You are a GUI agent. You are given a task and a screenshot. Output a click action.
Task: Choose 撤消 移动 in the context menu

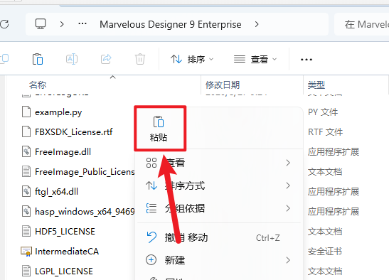coord(219,237)
